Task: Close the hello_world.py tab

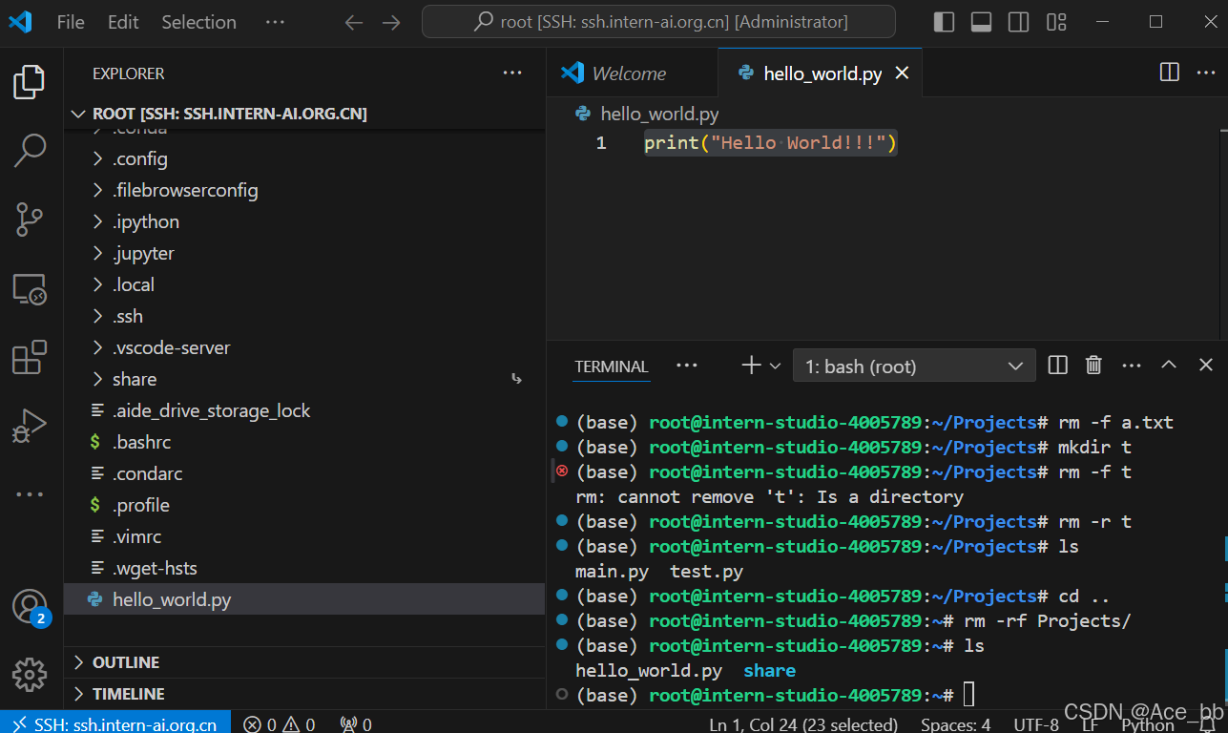Action: click(902, 73)
